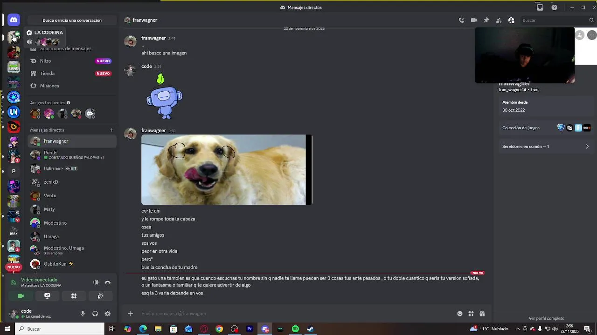This screenshot has width=597, height=335.
Task: Open the Modestino direct message
Action: 72,223
